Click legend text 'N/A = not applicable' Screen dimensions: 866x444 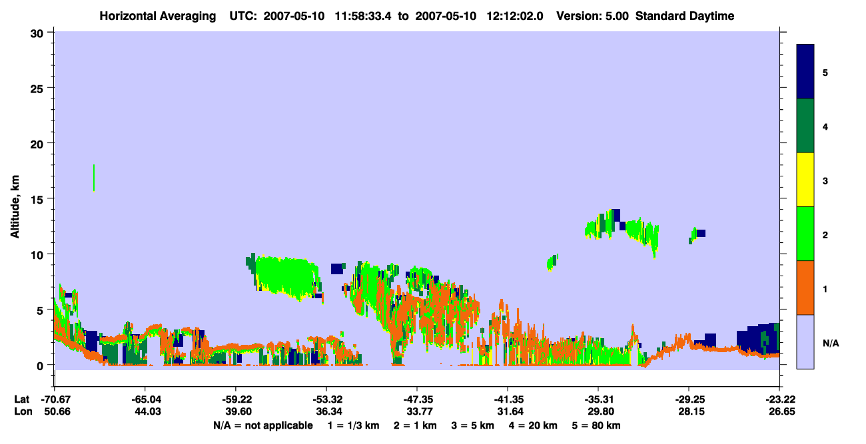pos(262,425)
